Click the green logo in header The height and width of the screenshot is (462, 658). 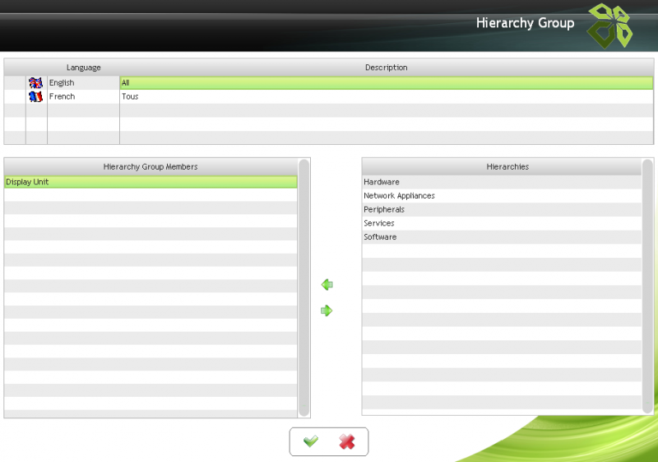point(609,26)
